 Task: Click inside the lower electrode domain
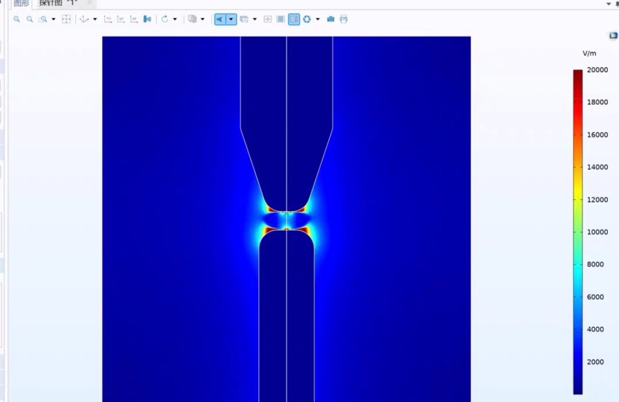pyautogui.click(x=287, y=316)
